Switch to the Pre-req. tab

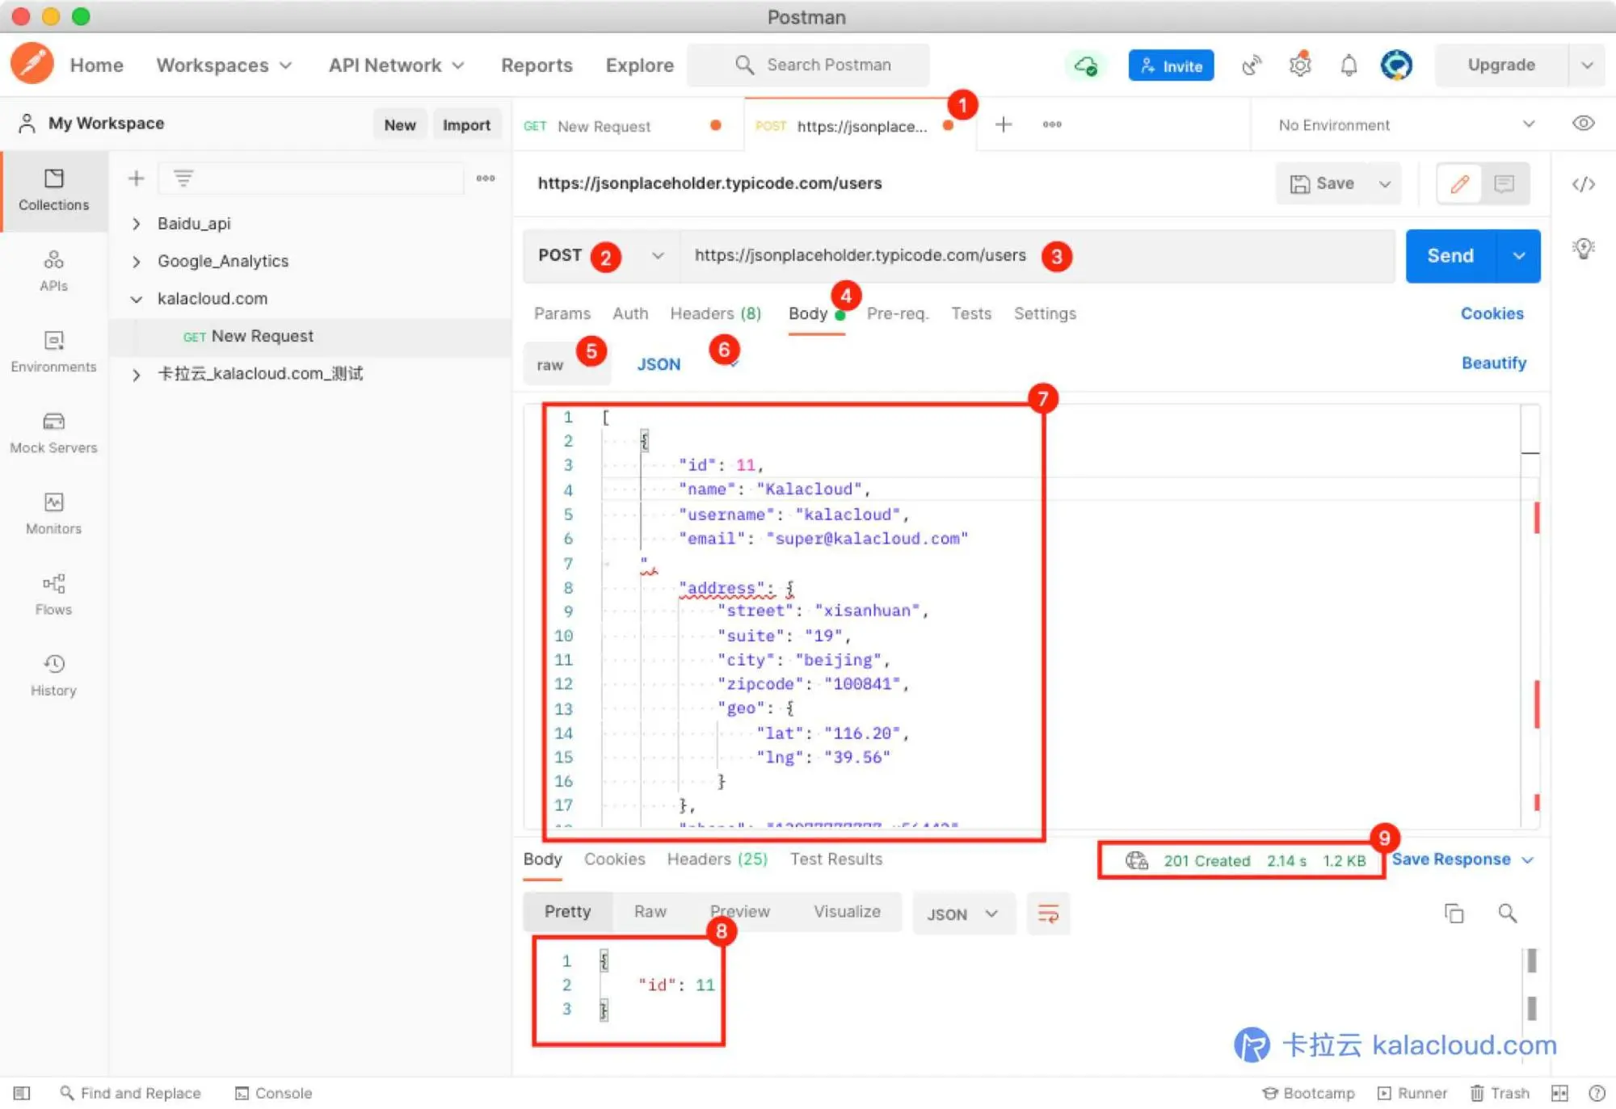pyautogui.click(x=898, y=313)
